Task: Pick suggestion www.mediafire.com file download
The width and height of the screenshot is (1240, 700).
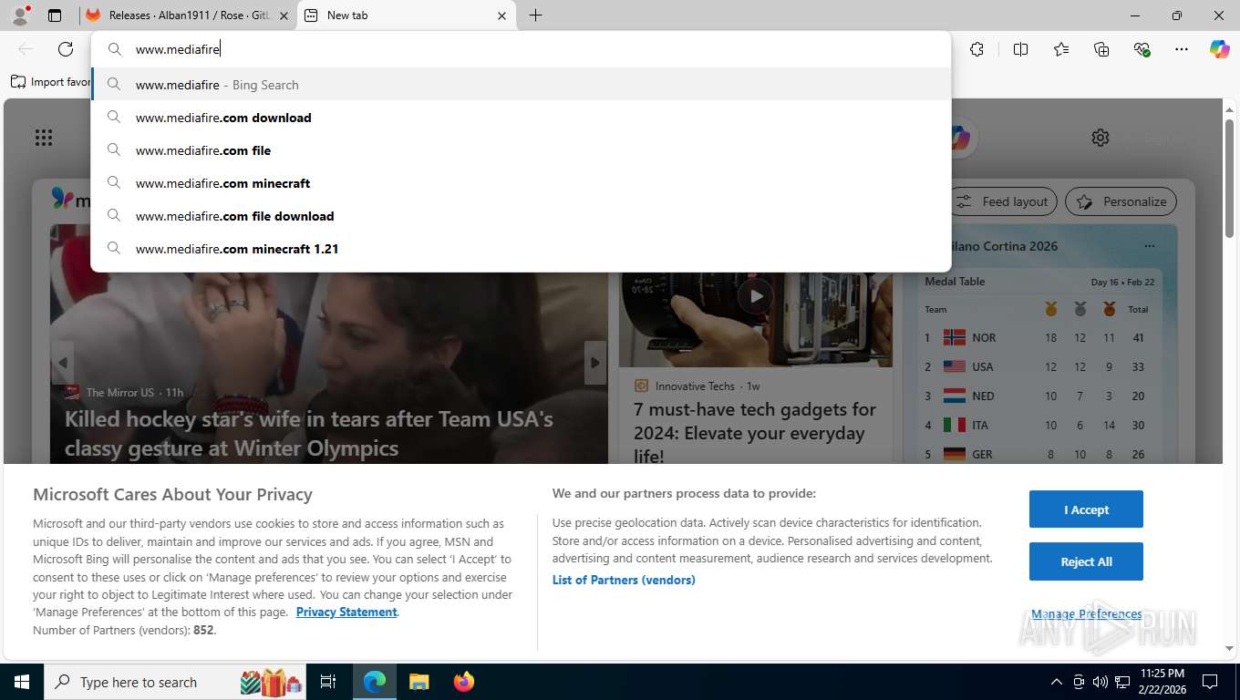Action: click(x=521, y=216)
